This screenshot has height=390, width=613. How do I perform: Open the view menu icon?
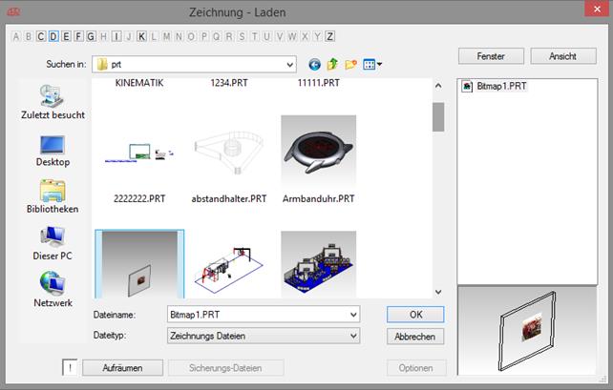tap(371, 65)
